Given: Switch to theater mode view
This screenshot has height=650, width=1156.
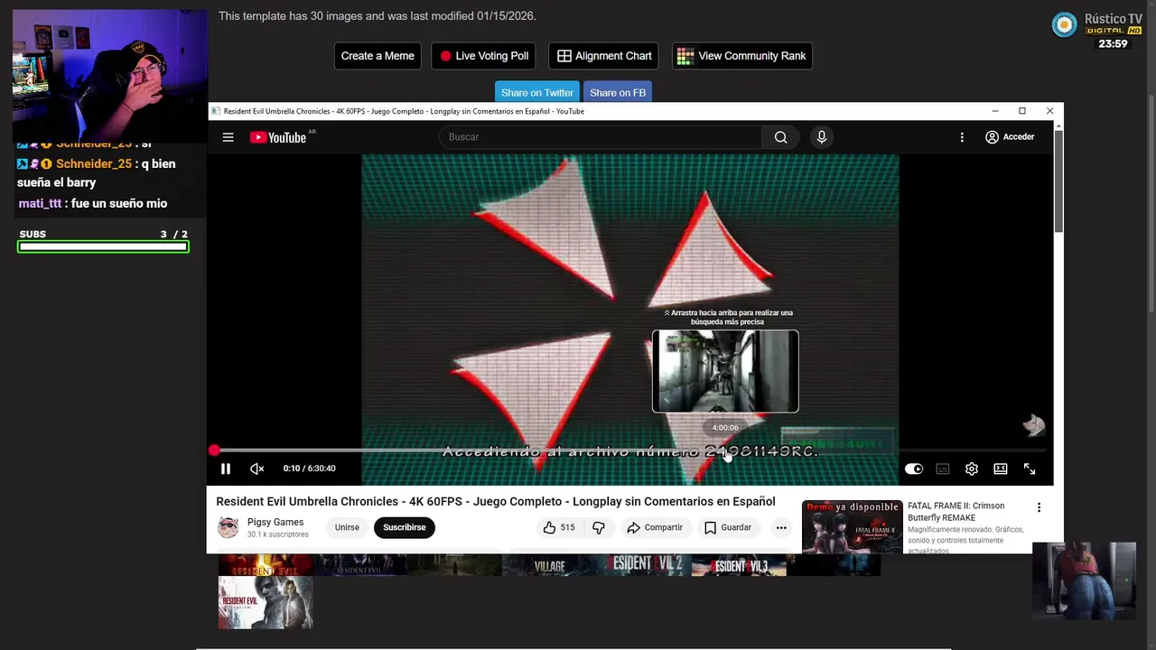Looking at the screenshot, I should click(x=1001, y=469).
